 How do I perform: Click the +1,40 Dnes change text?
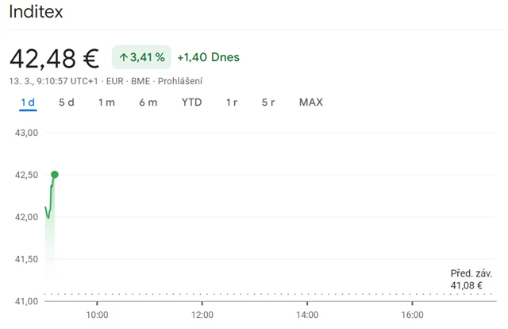[208, 57]
